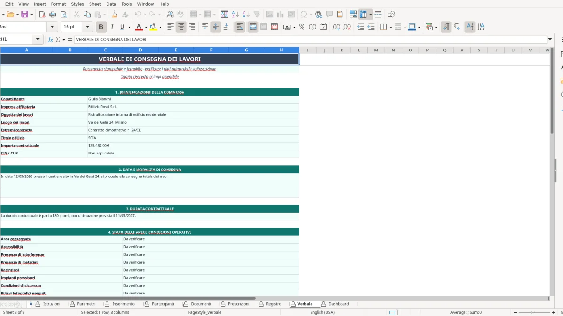Screen dimensions: 563x316
Task: Open conditional formatting dropdown arrow
Action: point(435,27)
